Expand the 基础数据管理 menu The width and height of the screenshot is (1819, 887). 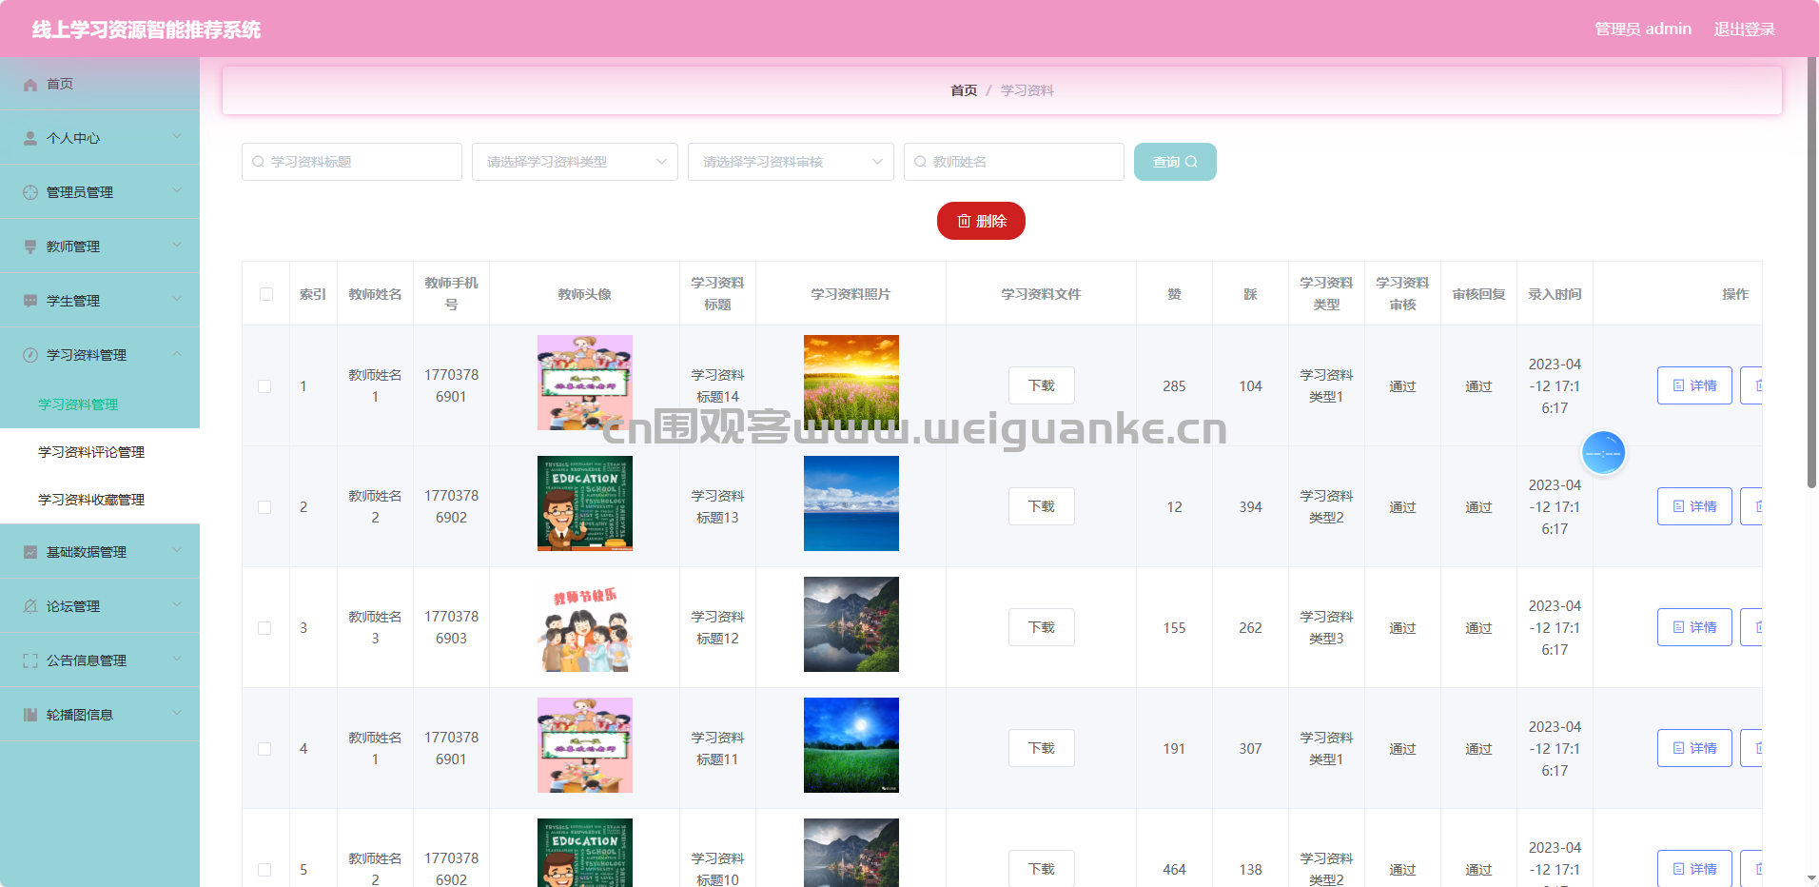pyautogui.click(x=100, y=552)
